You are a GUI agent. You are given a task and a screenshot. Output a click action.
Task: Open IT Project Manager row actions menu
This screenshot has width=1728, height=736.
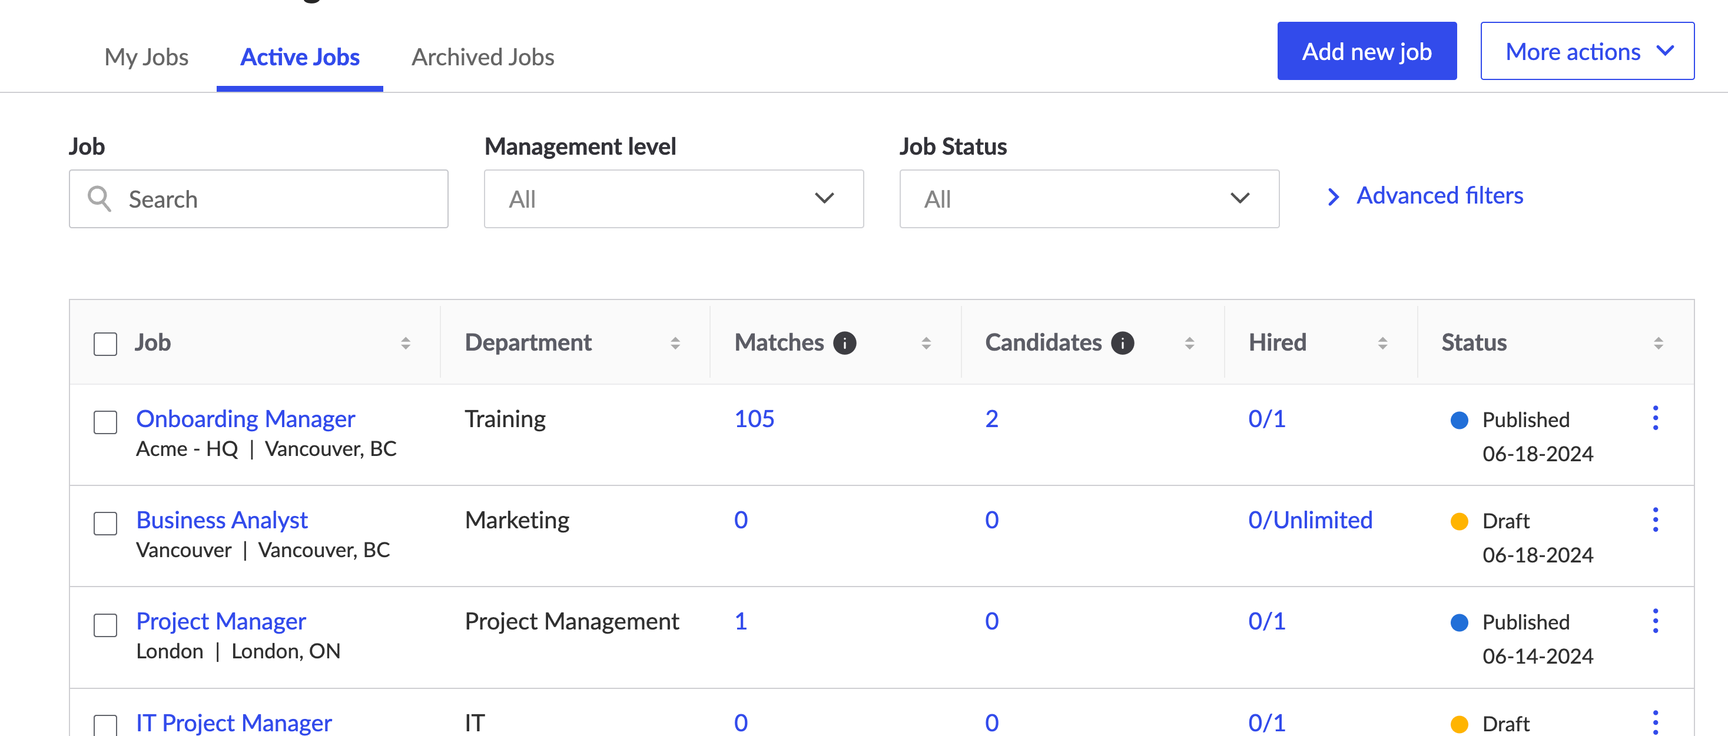click(1656, 722)
